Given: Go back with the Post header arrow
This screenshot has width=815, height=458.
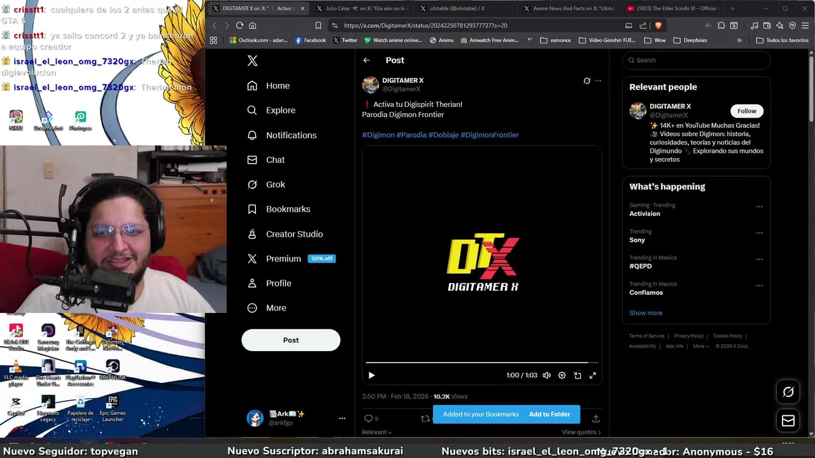Looking at the screenshot, I should 366,60.
